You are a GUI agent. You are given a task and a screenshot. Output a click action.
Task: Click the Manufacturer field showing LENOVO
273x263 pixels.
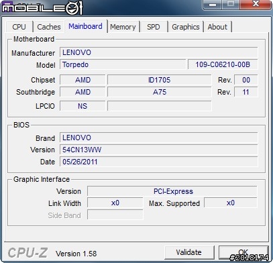158,52
